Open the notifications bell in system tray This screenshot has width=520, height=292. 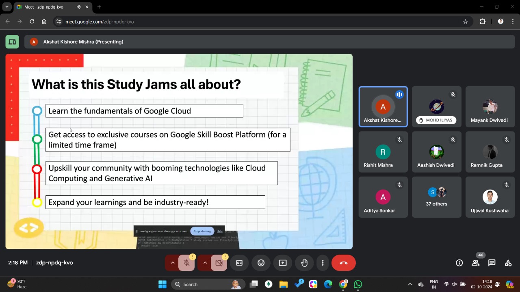pyautogui.click(x=497, y=284)
